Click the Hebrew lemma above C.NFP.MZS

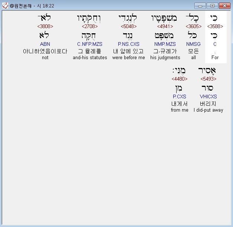pos(89,36)
